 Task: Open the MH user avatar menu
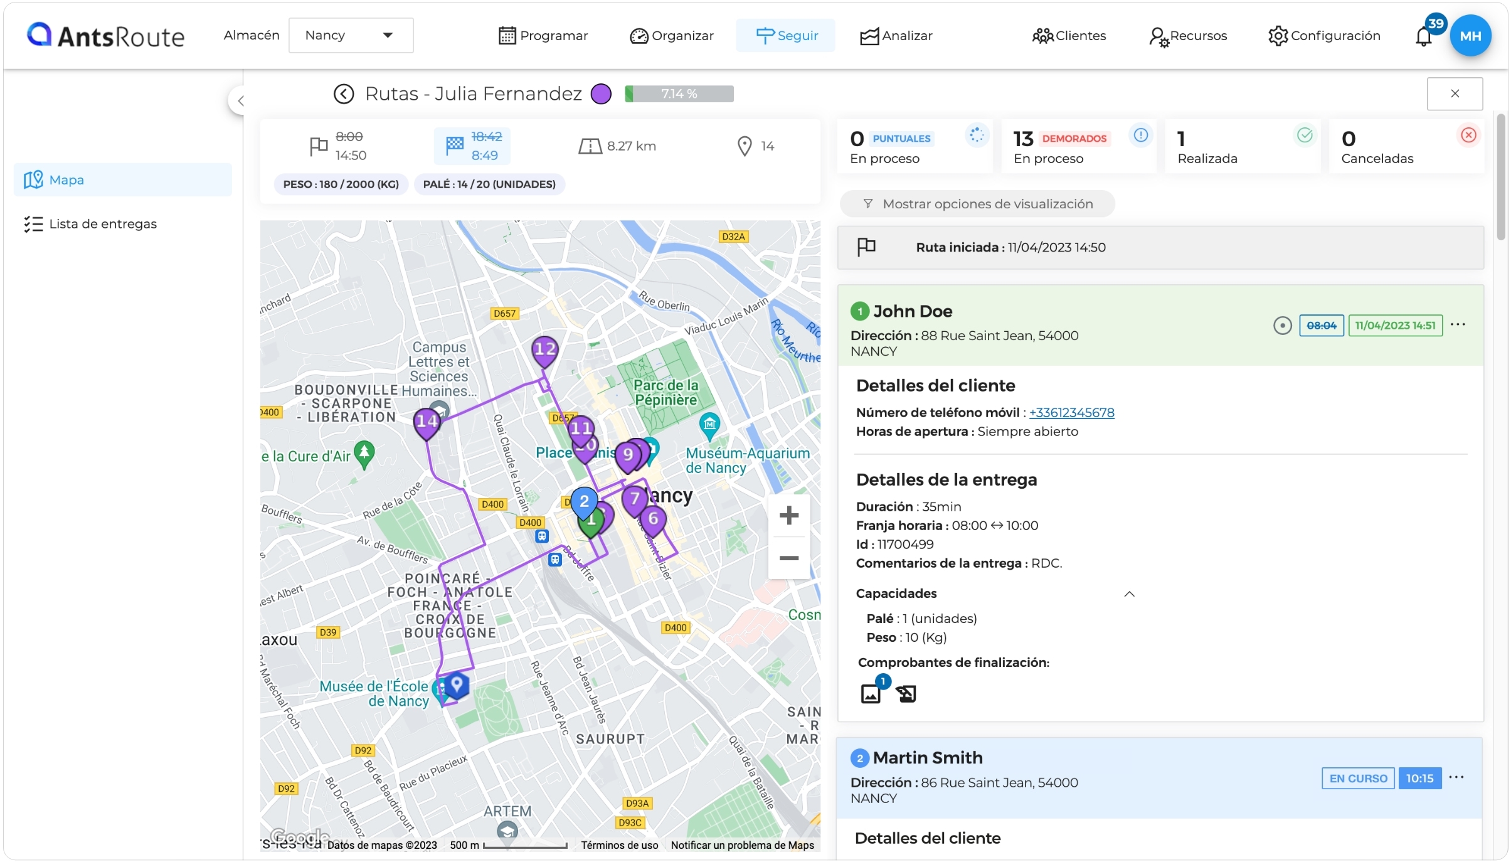tap(1470, 36)
